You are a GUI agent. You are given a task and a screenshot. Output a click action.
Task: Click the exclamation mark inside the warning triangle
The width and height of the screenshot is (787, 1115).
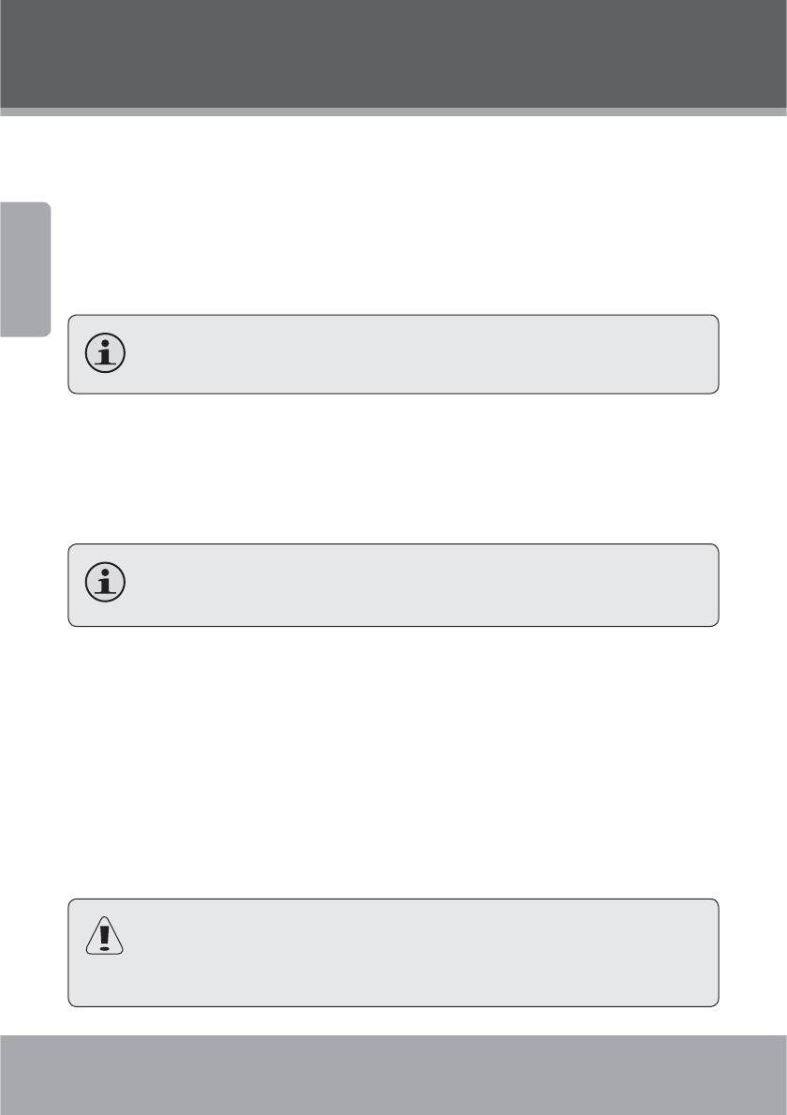click(105, 937)
